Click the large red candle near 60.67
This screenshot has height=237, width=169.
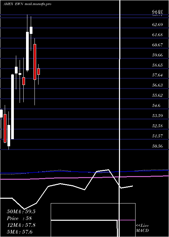point(35,62)
